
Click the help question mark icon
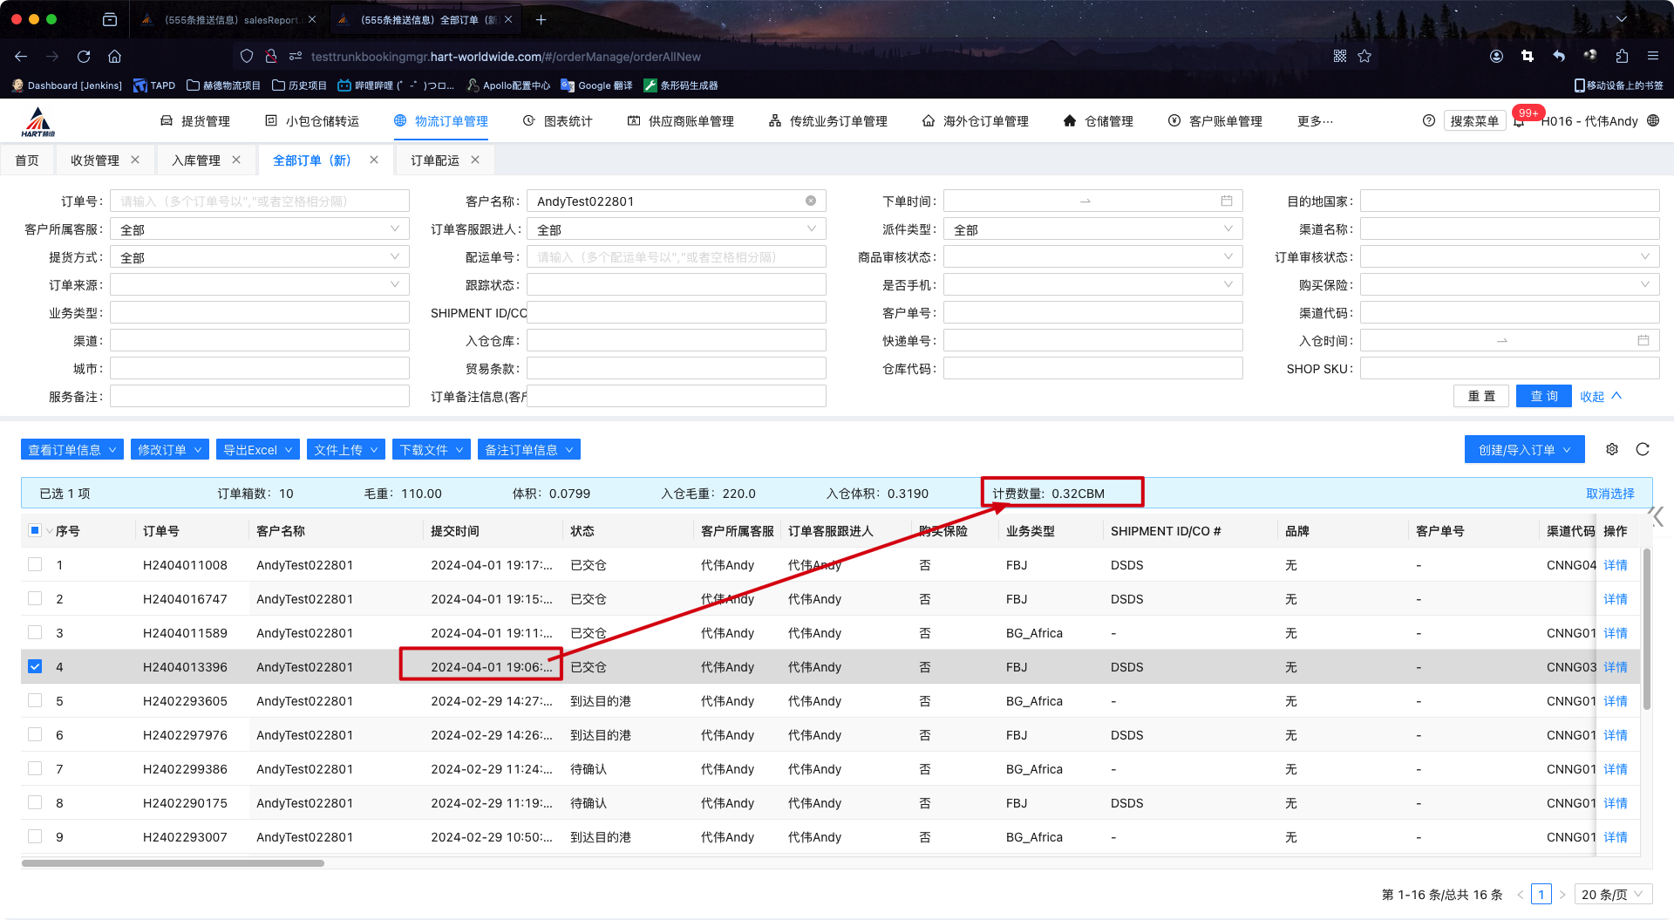[1428, 121]
